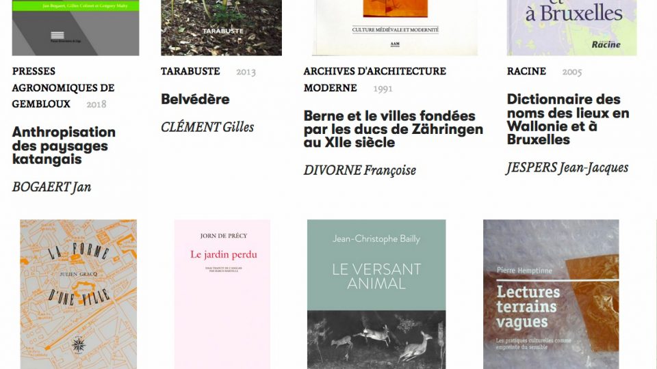Open the à Bruxelles Racine cover thumbnail
The height and width of the screenshot is (369, 657).
(x=571, y=27)
